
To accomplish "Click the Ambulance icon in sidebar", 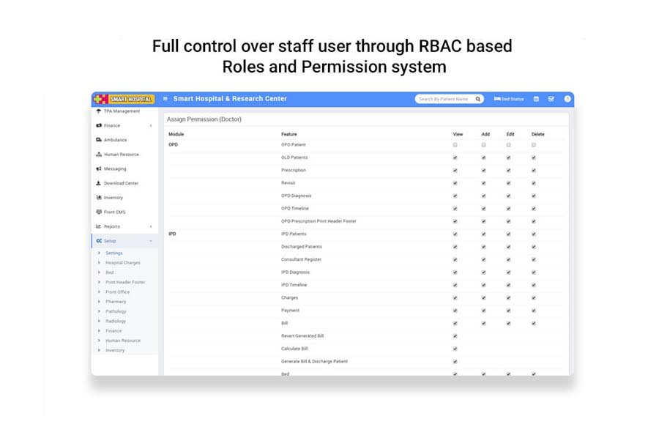I will click(99, 140).
